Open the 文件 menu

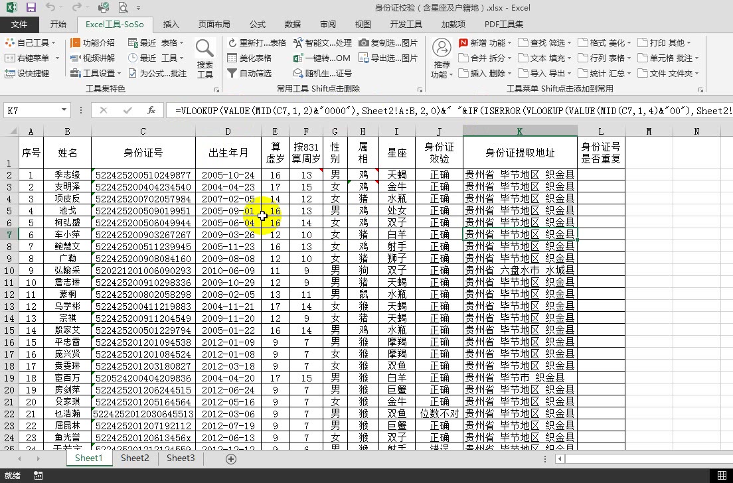point(20,24)
